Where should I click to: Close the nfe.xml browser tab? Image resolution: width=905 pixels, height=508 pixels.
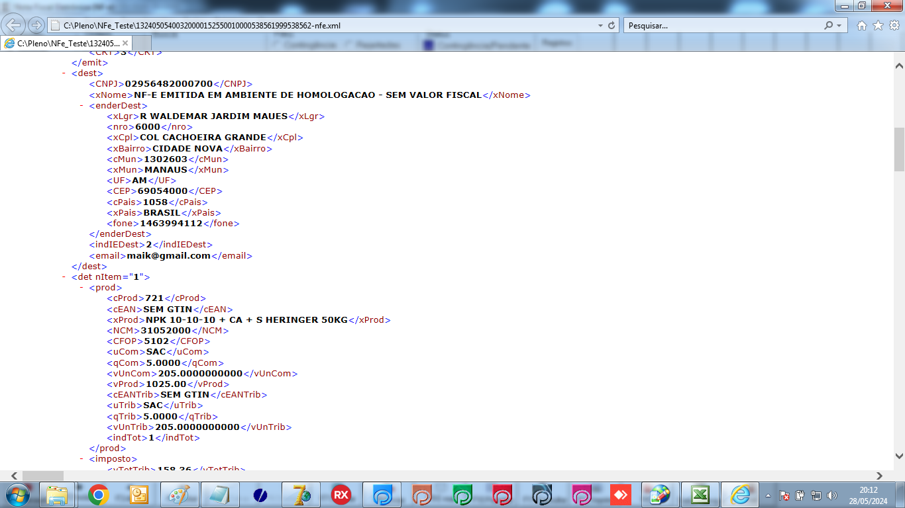click(126, 43)
